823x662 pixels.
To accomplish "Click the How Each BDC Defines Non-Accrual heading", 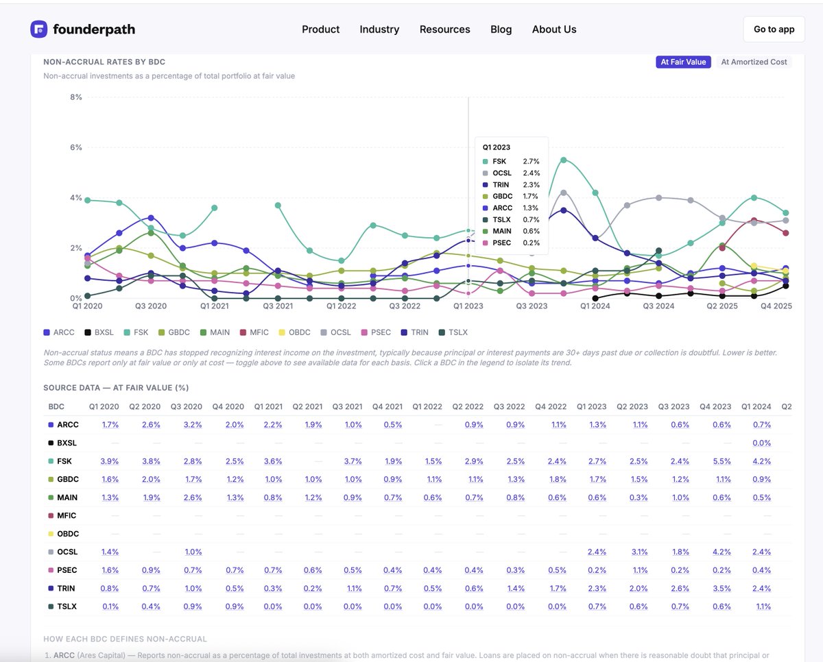I will tap(125, 639).
